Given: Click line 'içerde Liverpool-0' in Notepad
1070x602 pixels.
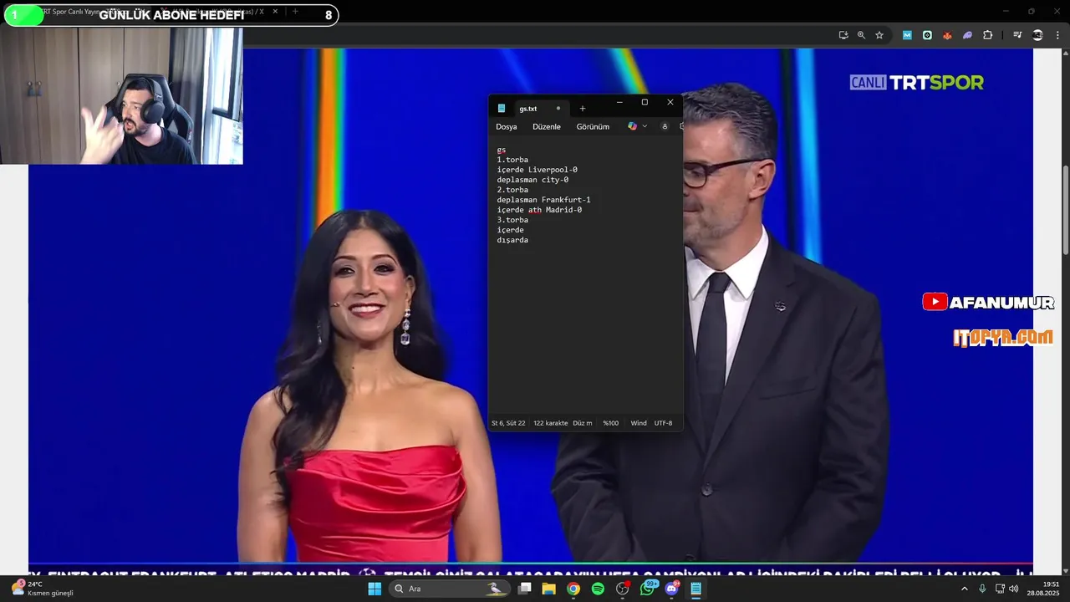Looking at the screenshot, I should click(x=537, y=170).
